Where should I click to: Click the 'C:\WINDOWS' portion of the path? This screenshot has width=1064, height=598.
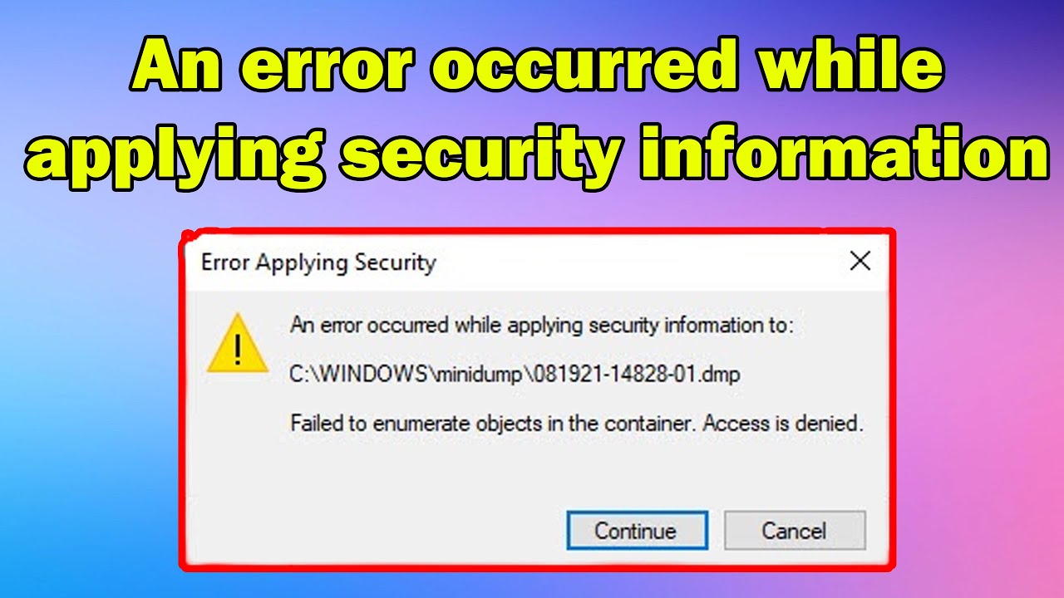coord(359,375)
